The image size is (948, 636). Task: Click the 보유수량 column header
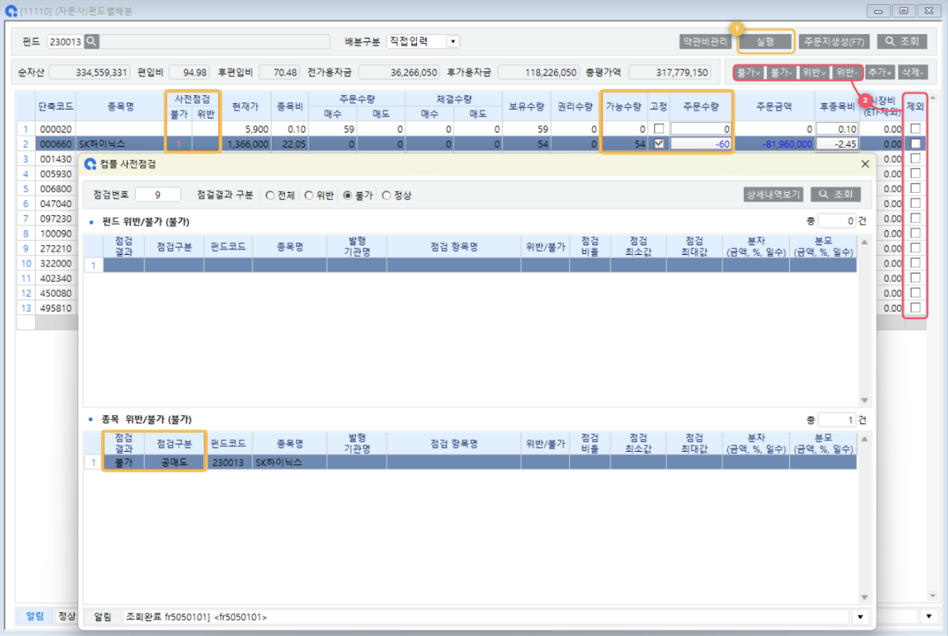tap(526, 106)
